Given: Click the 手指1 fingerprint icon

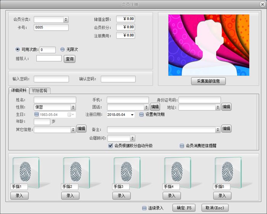Looking at the screenshot, I should point(26,172).
